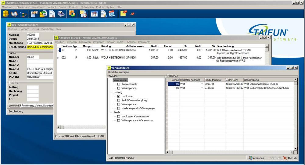Click the Absenden button

(x=256, y=158)
